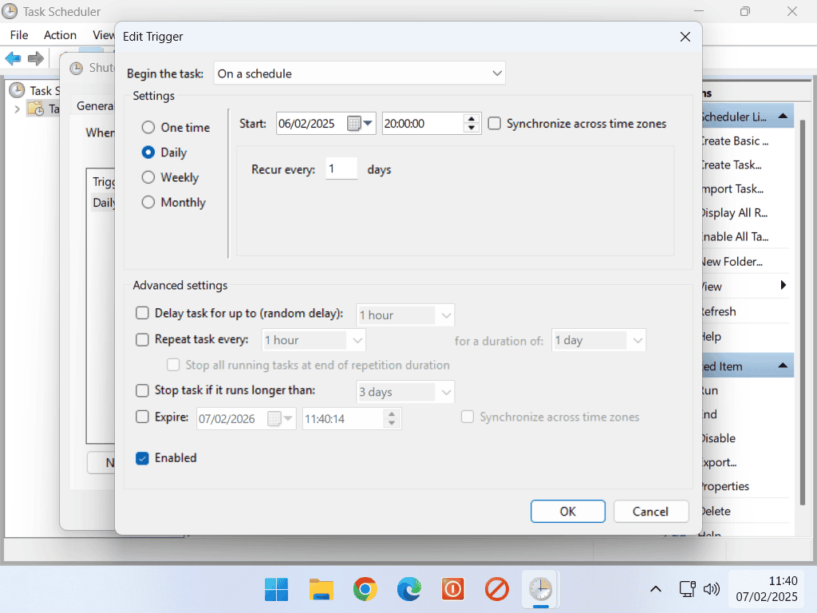This screenshot has width=817, height=613.
Task: Open the Action menu
Action: click(x=60, y=35)
